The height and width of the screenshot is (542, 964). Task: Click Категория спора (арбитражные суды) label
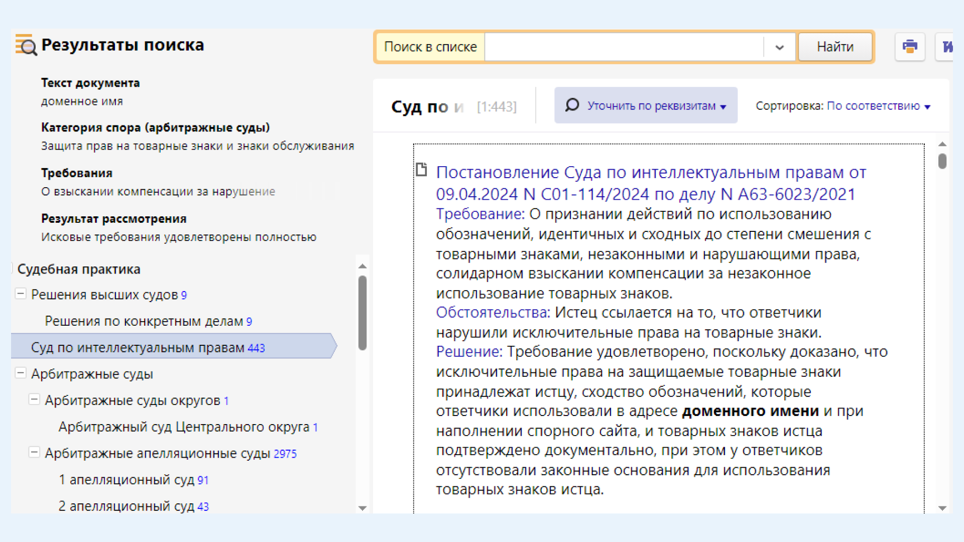[155, 127]
